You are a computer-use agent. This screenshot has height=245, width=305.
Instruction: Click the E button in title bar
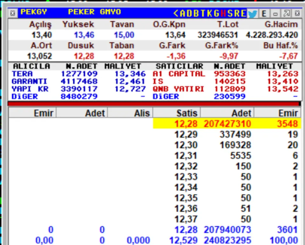264,13
